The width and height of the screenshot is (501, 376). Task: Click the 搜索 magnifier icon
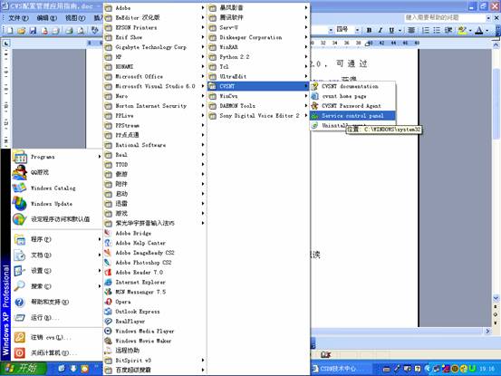(20, 286)
